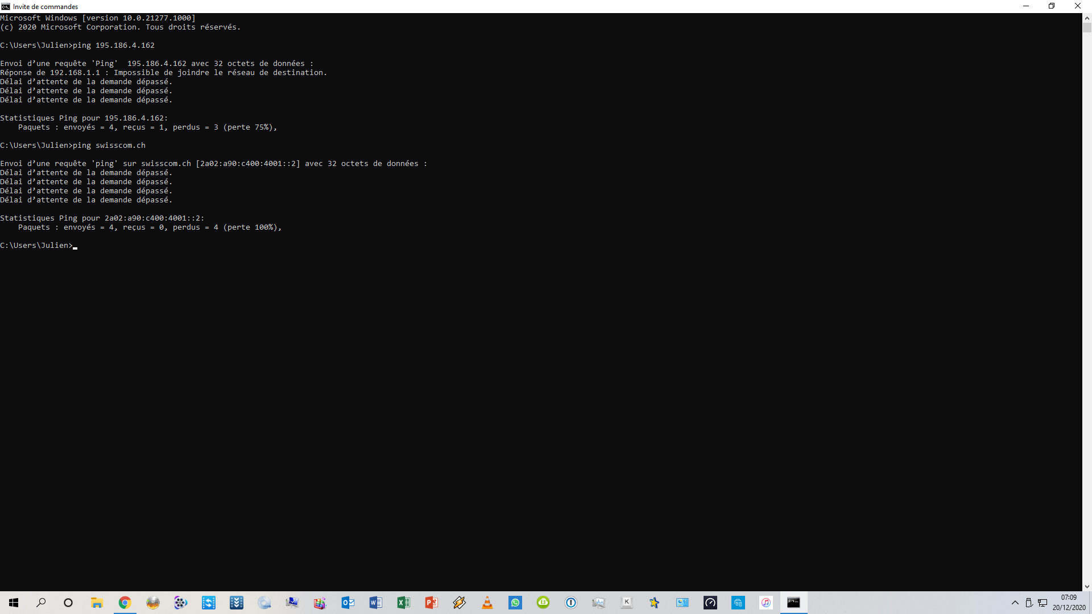
Task: Open clock and date calendar flyout
Action: click(x=1069, y=603)
